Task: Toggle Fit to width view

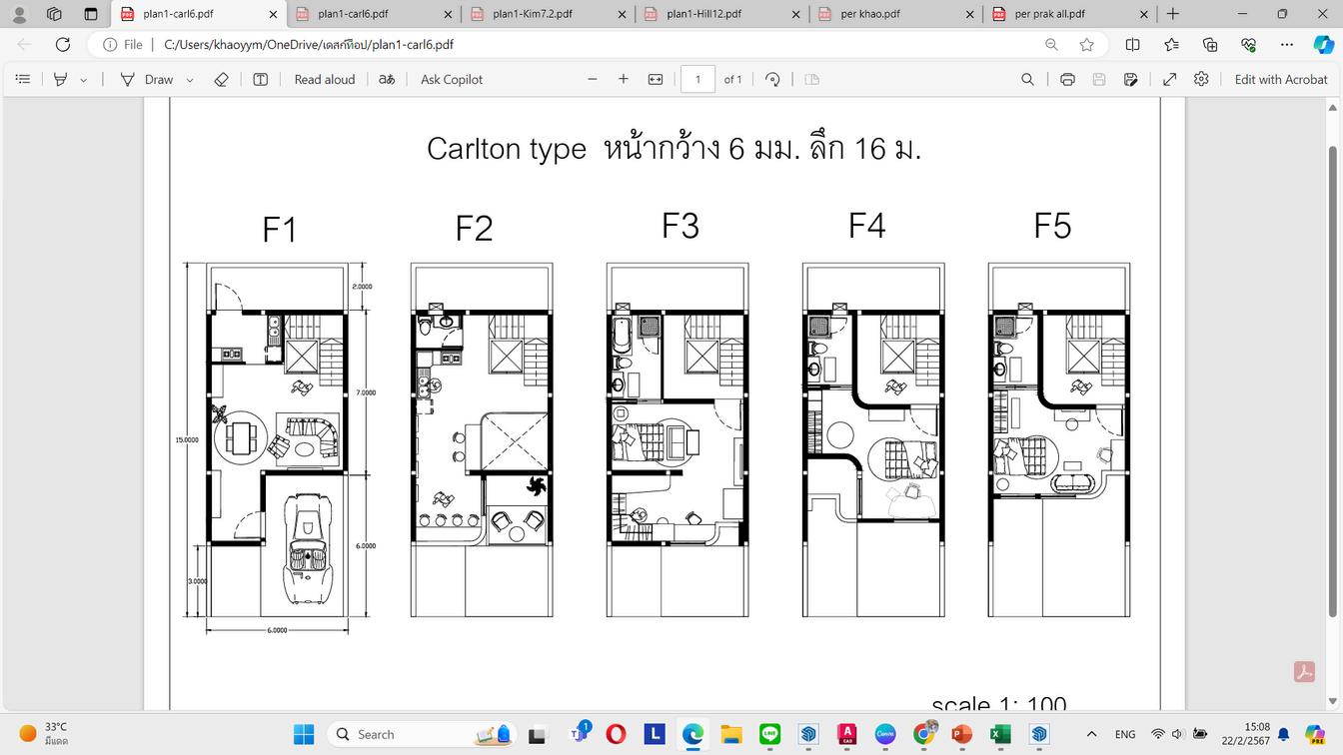Action: [x=656, y=79]
